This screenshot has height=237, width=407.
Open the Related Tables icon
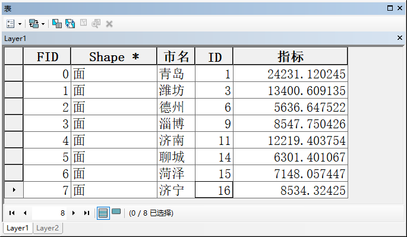coord(34,24)
